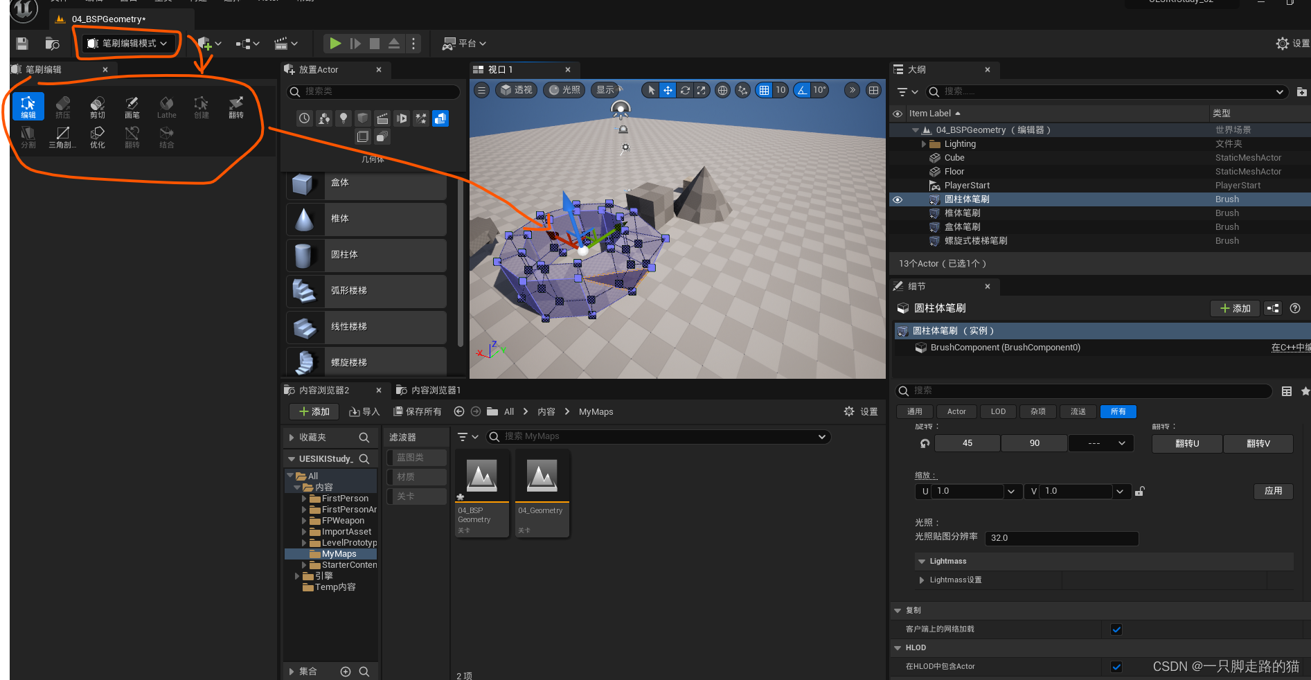The width and height of the screenshot is (1311, 680).
Task: Switch to 内容浏览器1 tab
Action: (428, 391)
